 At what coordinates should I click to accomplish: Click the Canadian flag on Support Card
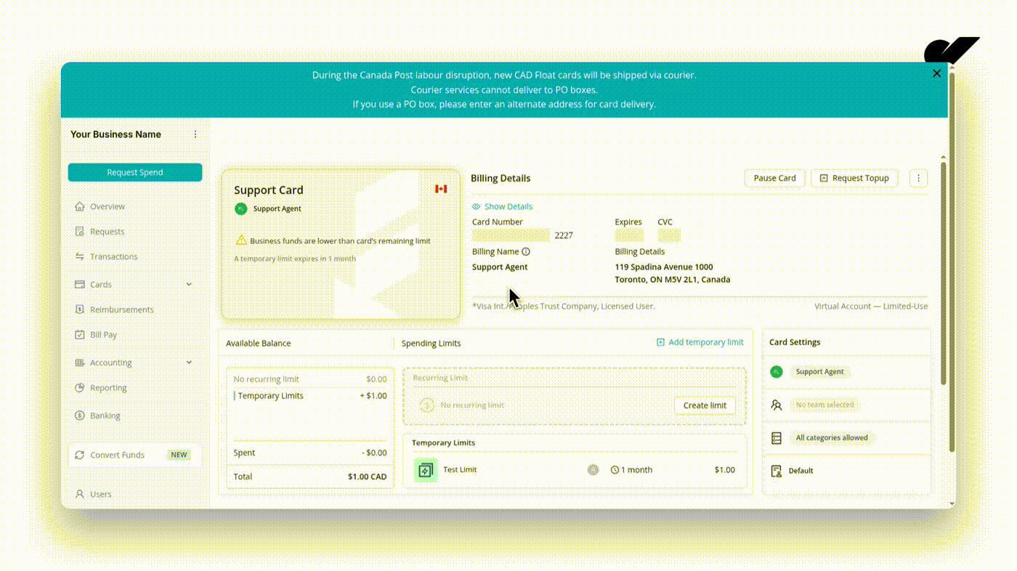441,189
